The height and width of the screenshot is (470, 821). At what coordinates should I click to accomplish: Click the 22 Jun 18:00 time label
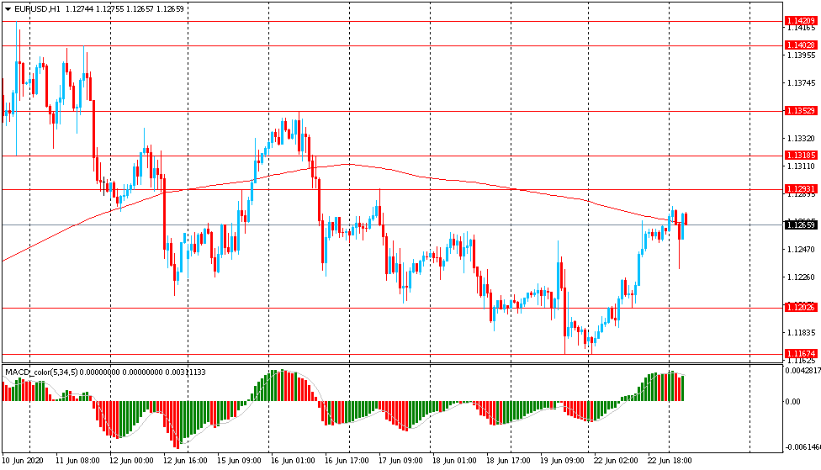pos(670,461)
